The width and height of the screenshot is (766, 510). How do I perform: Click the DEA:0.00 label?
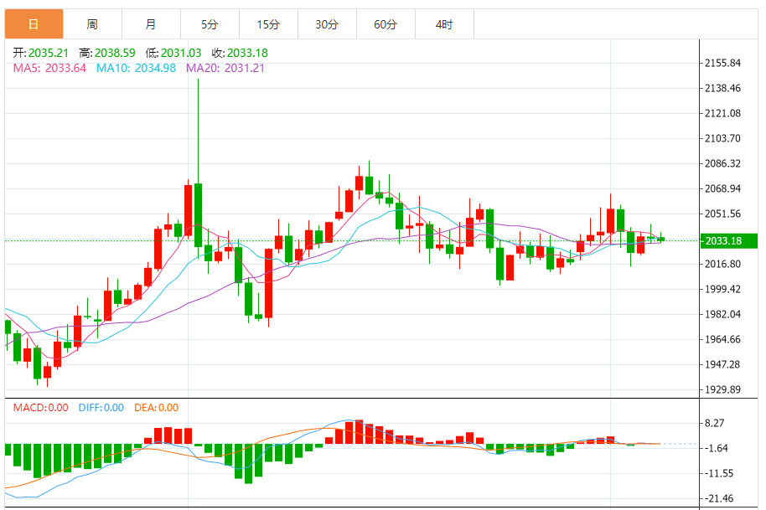tap(157, 408)
